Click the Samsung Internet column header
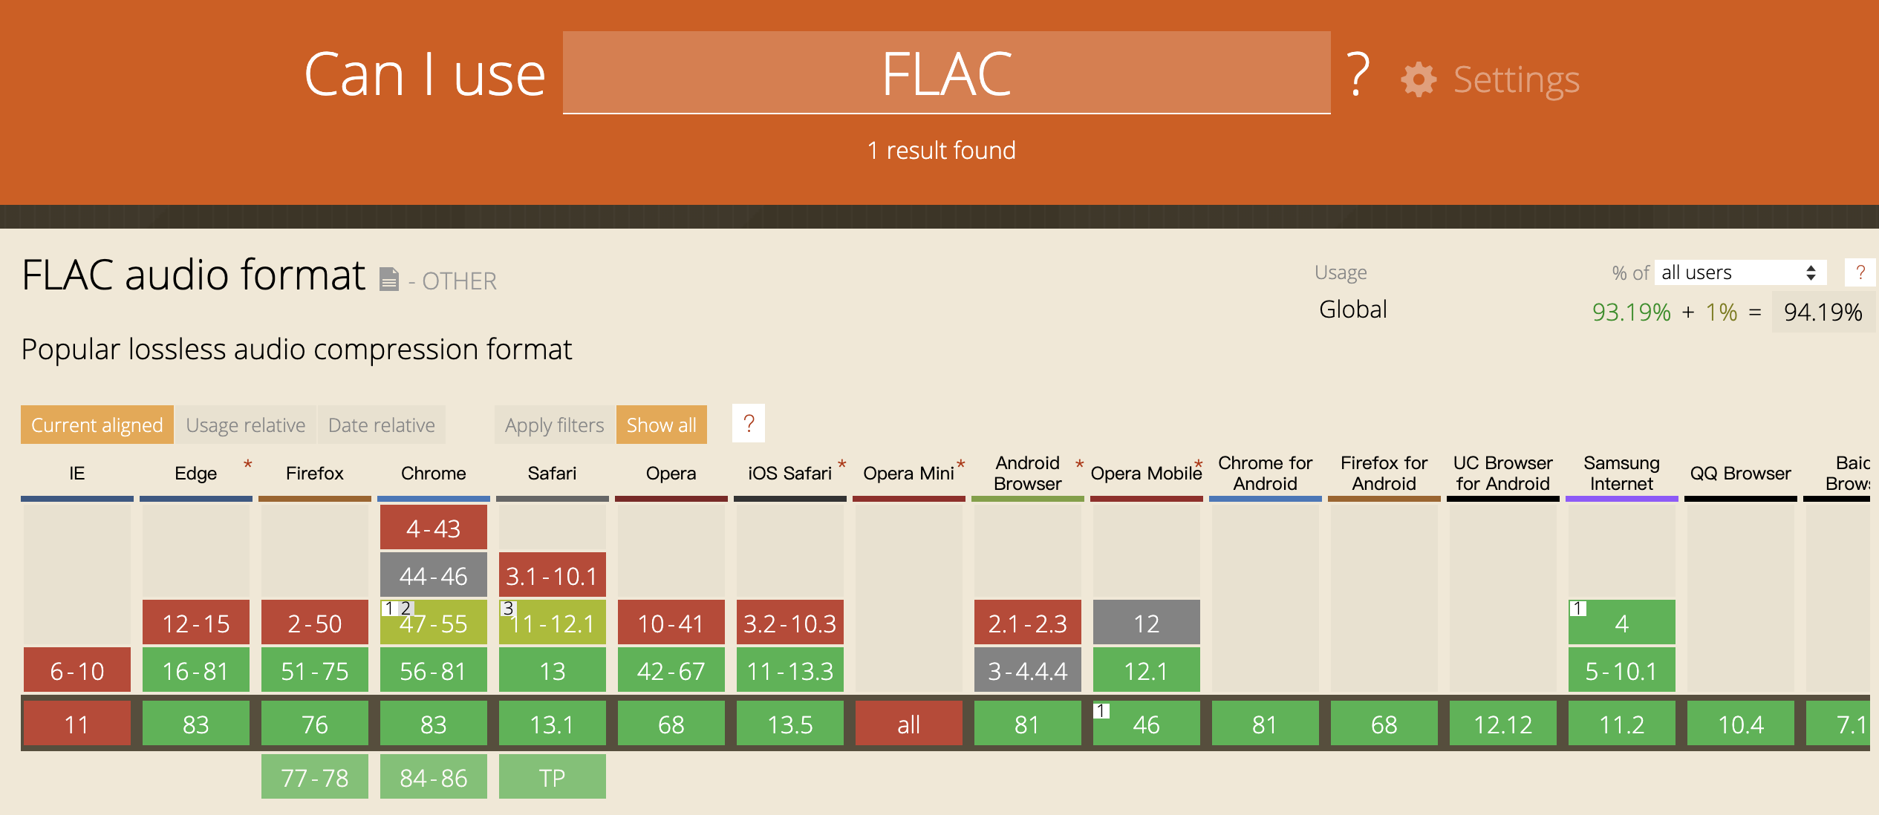1879x815 pixels. point(1621,474)
